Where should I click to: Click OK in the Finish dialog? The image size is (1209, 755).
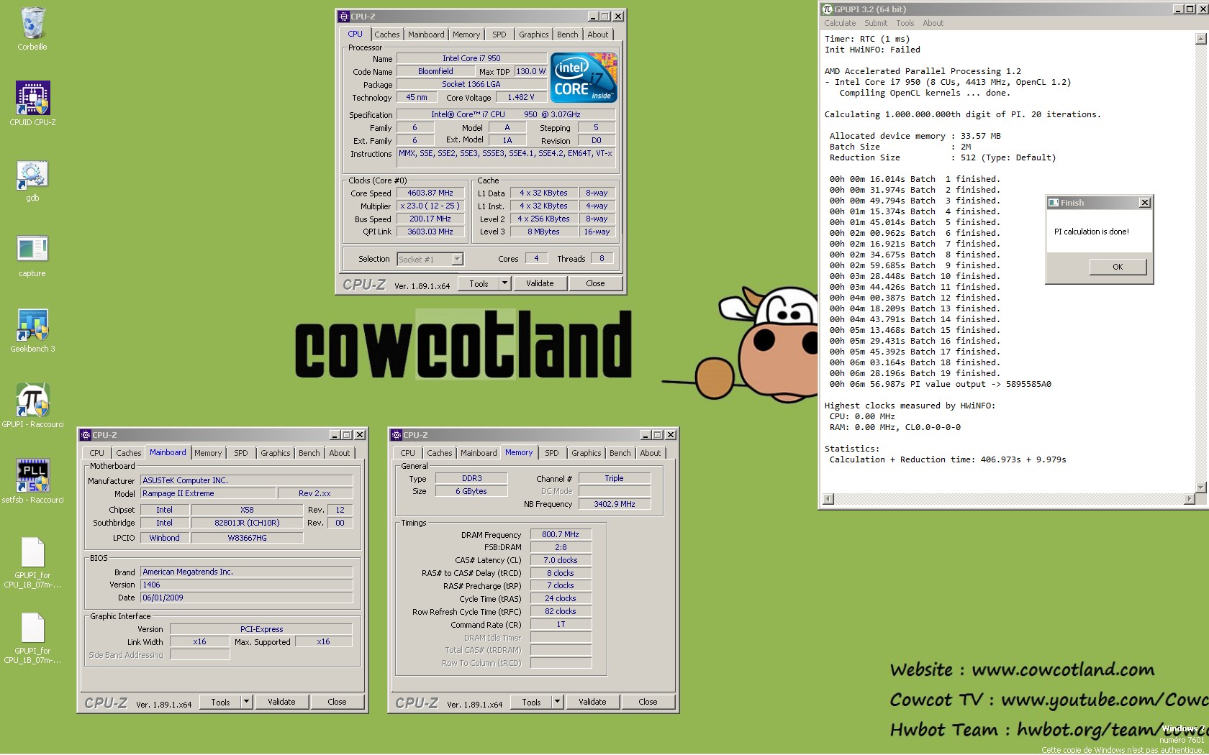point(1118,267)
